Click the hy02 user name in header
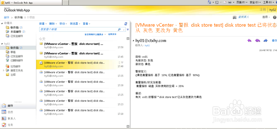This screenshot has height=129, width=277. click(x=273, y=10)
